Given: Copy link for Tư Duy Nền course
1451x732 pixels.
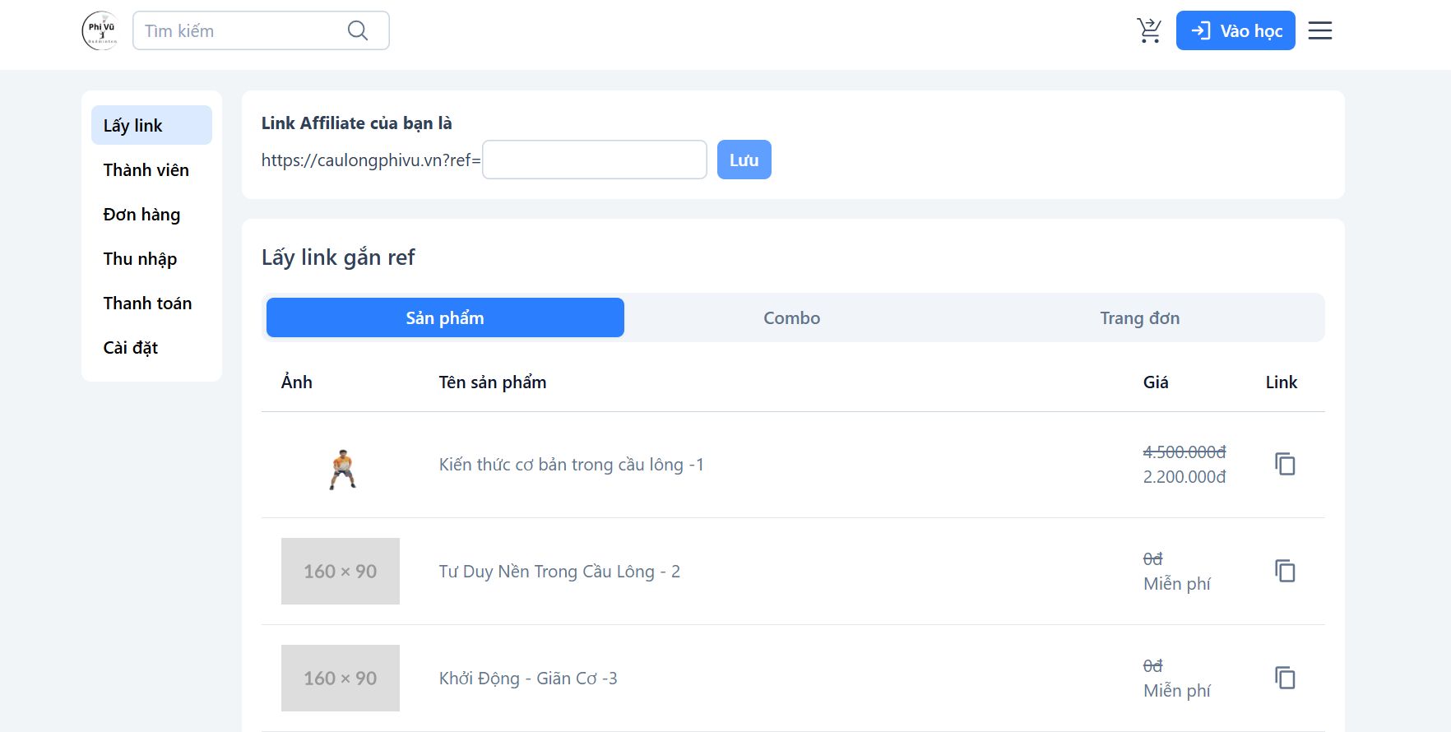Looking at the screenshot, I should tap(1285, 572).
